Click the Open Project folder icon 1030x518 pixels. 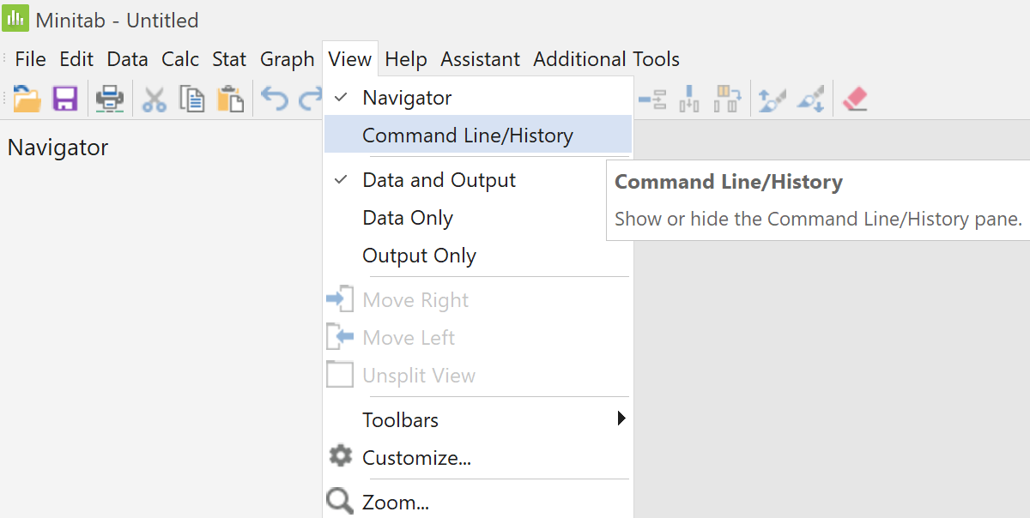(x=27, y=99)
